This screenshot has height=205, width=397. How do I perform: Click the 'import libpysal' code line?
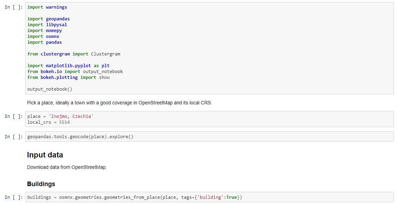tap(47, 25)
